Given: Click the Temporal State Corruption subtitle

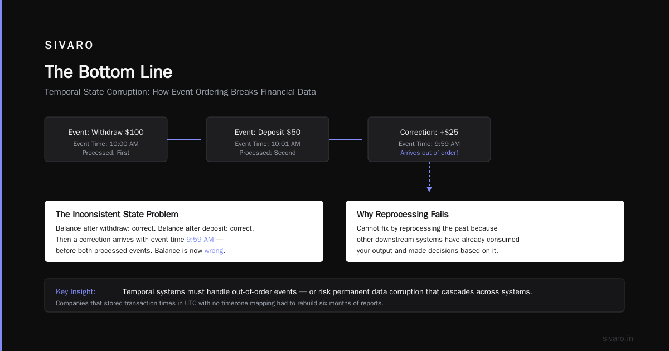Looking at the screenshot, I should pyautogui.click(x=180, y=92).
